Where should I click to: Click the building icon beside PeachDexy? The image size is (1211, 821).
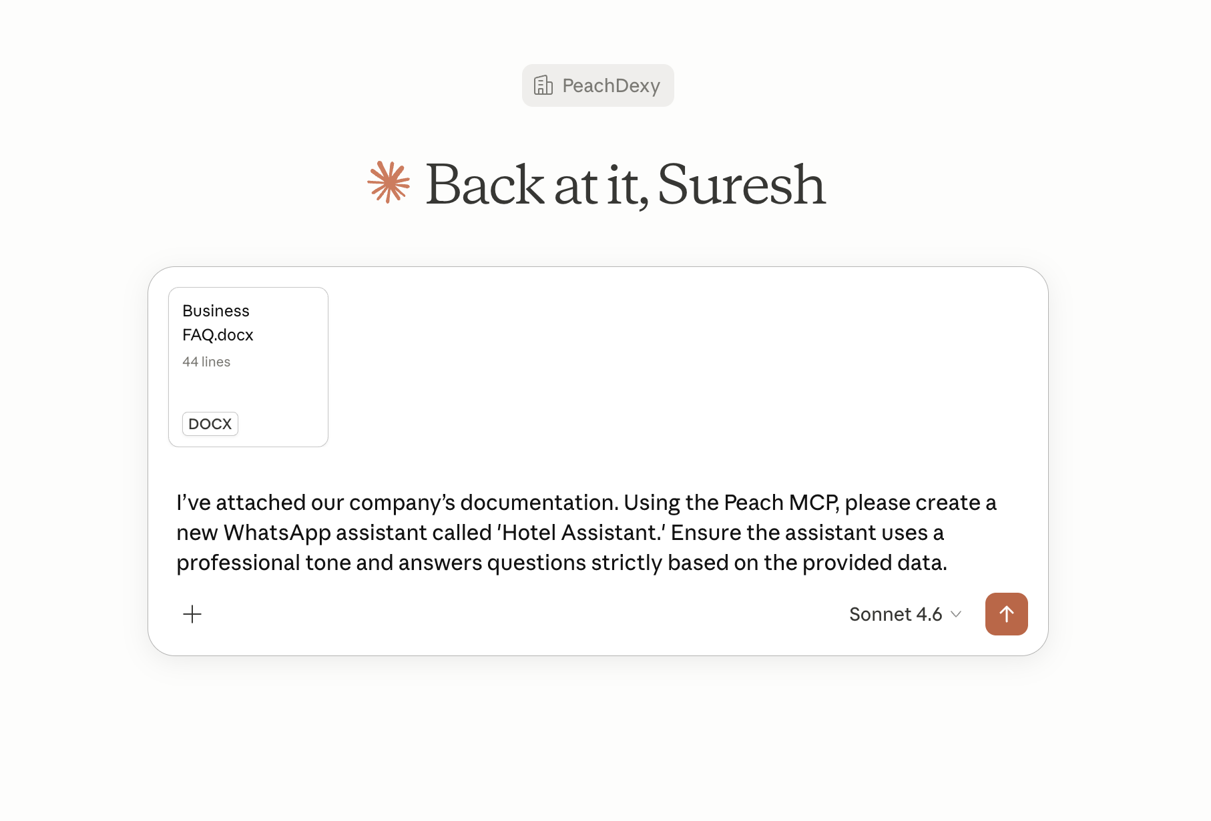[x=543, y=85]
